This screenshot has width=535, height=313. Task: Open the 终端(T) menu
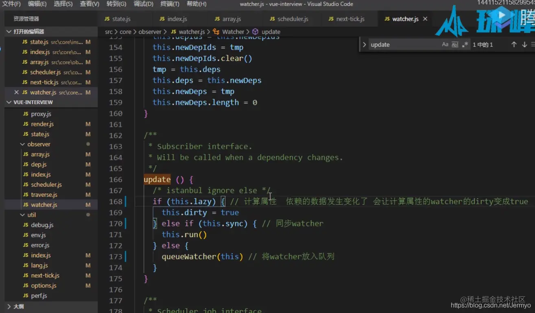point(170,4)
